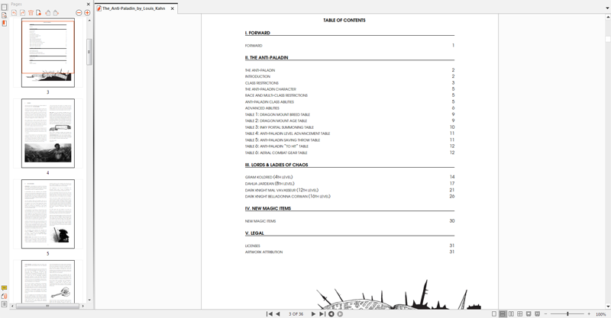
Task: Open the Attachments panel with paperclip icon
Action: click(x=4, y=296)
